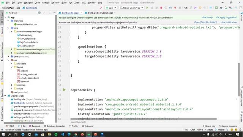Open the Database Inspector tool window

click(x=54, y=126)
